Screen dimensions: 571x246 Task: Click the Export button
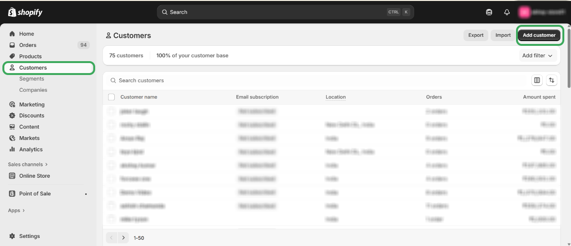pos(475,35)
